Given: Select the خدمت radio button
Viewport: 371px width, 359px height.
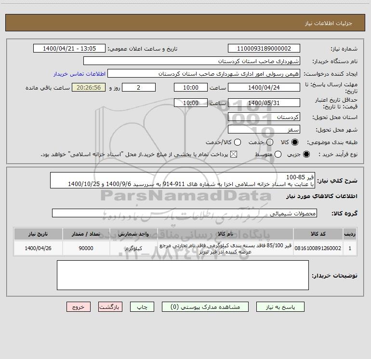Looking at the screenshot, I should pos(270,142).
